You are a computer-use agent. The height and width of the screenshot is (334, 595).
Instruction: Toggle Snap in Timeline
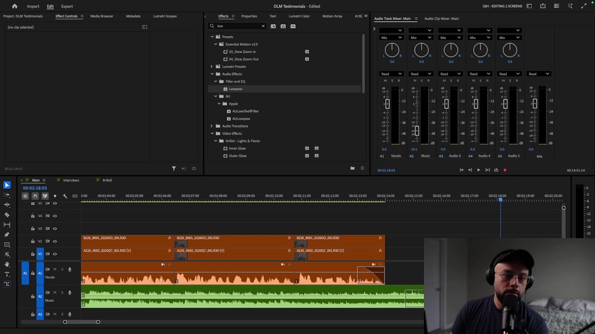coord(35,196)
